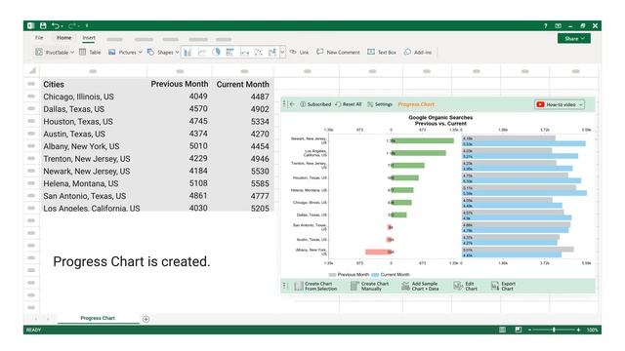Switch to Page Layout view in status bar
The width and height of the screenshot is (625, 351).
519,330
